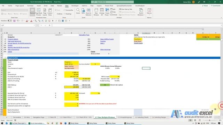
Task: Switch to Page Layout view in ribbon
Action: pyautogui.click(x=45, y=12)
